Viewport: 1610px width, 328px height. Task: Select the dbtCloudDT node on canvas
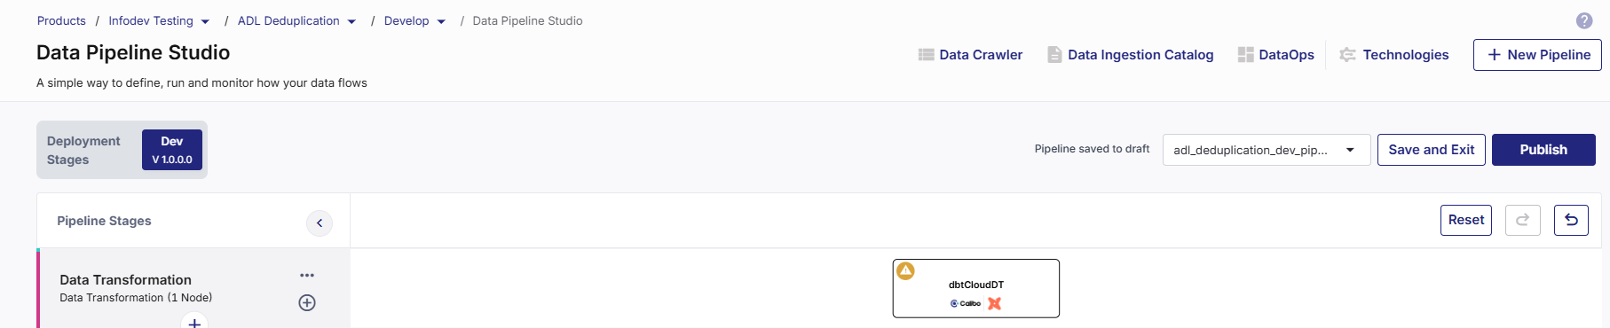pos(975,288)
